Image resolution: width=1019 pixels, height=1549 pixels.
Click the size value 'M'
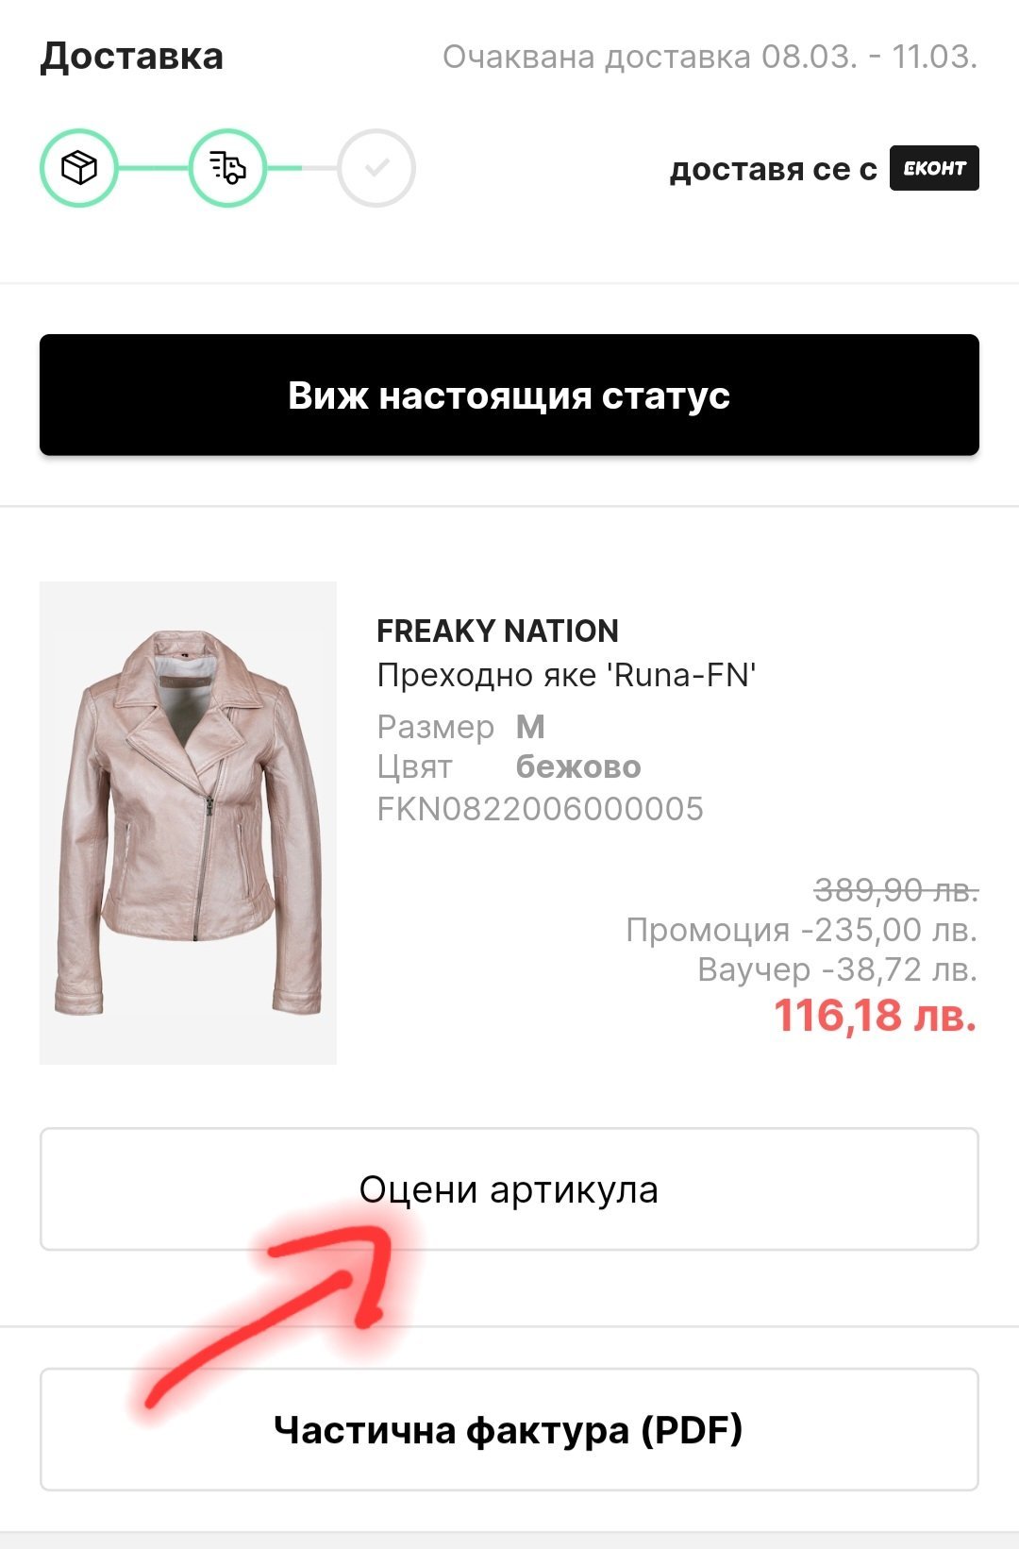(x=530, y=727)
